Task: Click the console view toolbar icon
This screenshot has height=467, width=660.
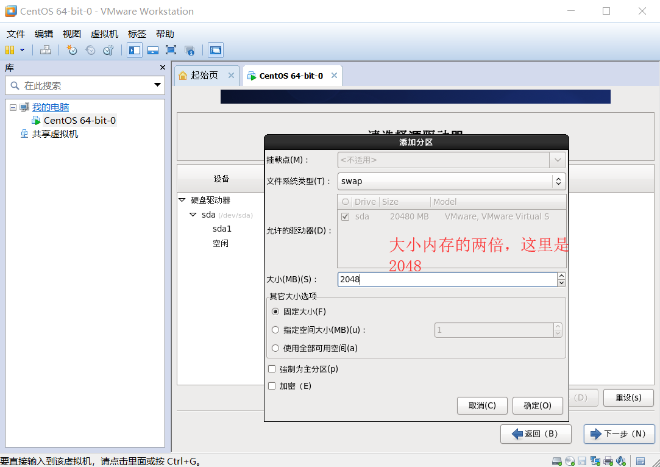Action: click(x=216, y=50)
